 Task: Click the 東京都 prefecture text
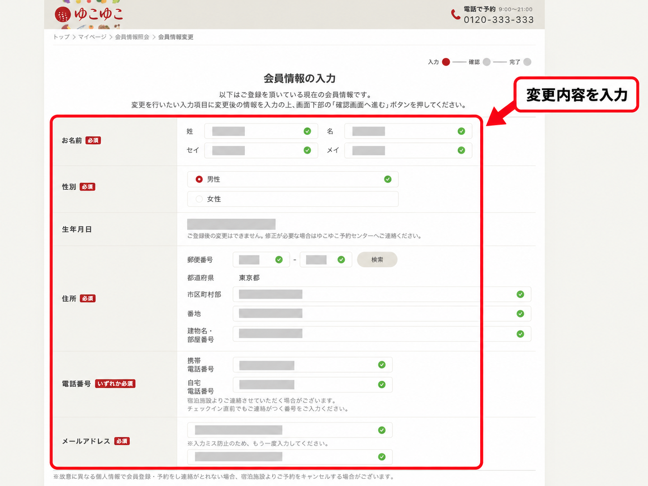tap(249, 278)
